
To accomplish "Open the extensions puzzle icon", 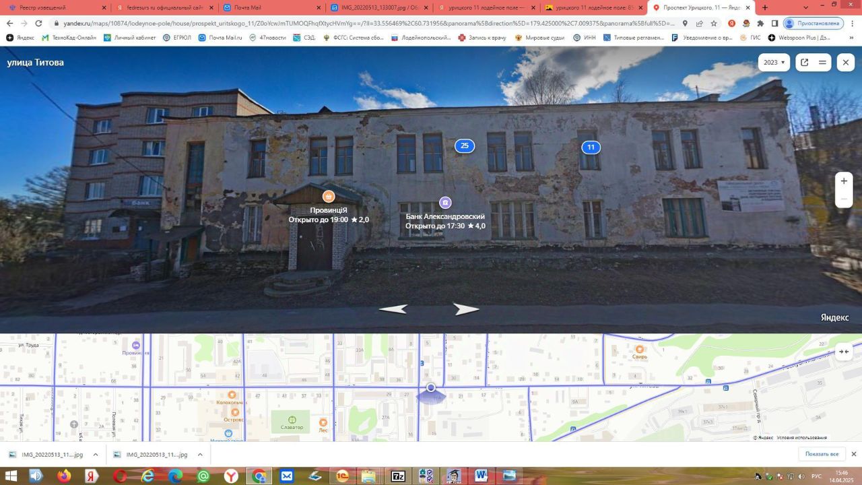I will (760, 23).
